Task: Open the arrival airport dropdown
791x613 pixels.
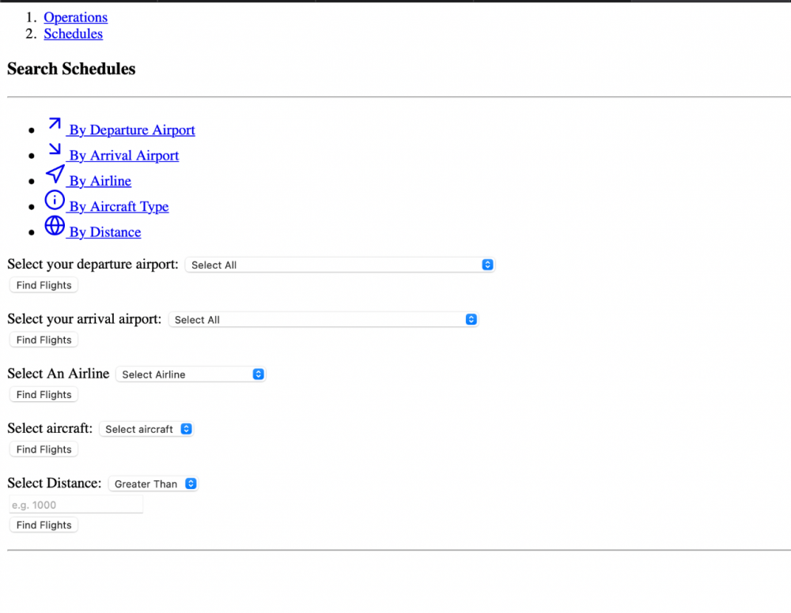Action: tap(323, 320)
